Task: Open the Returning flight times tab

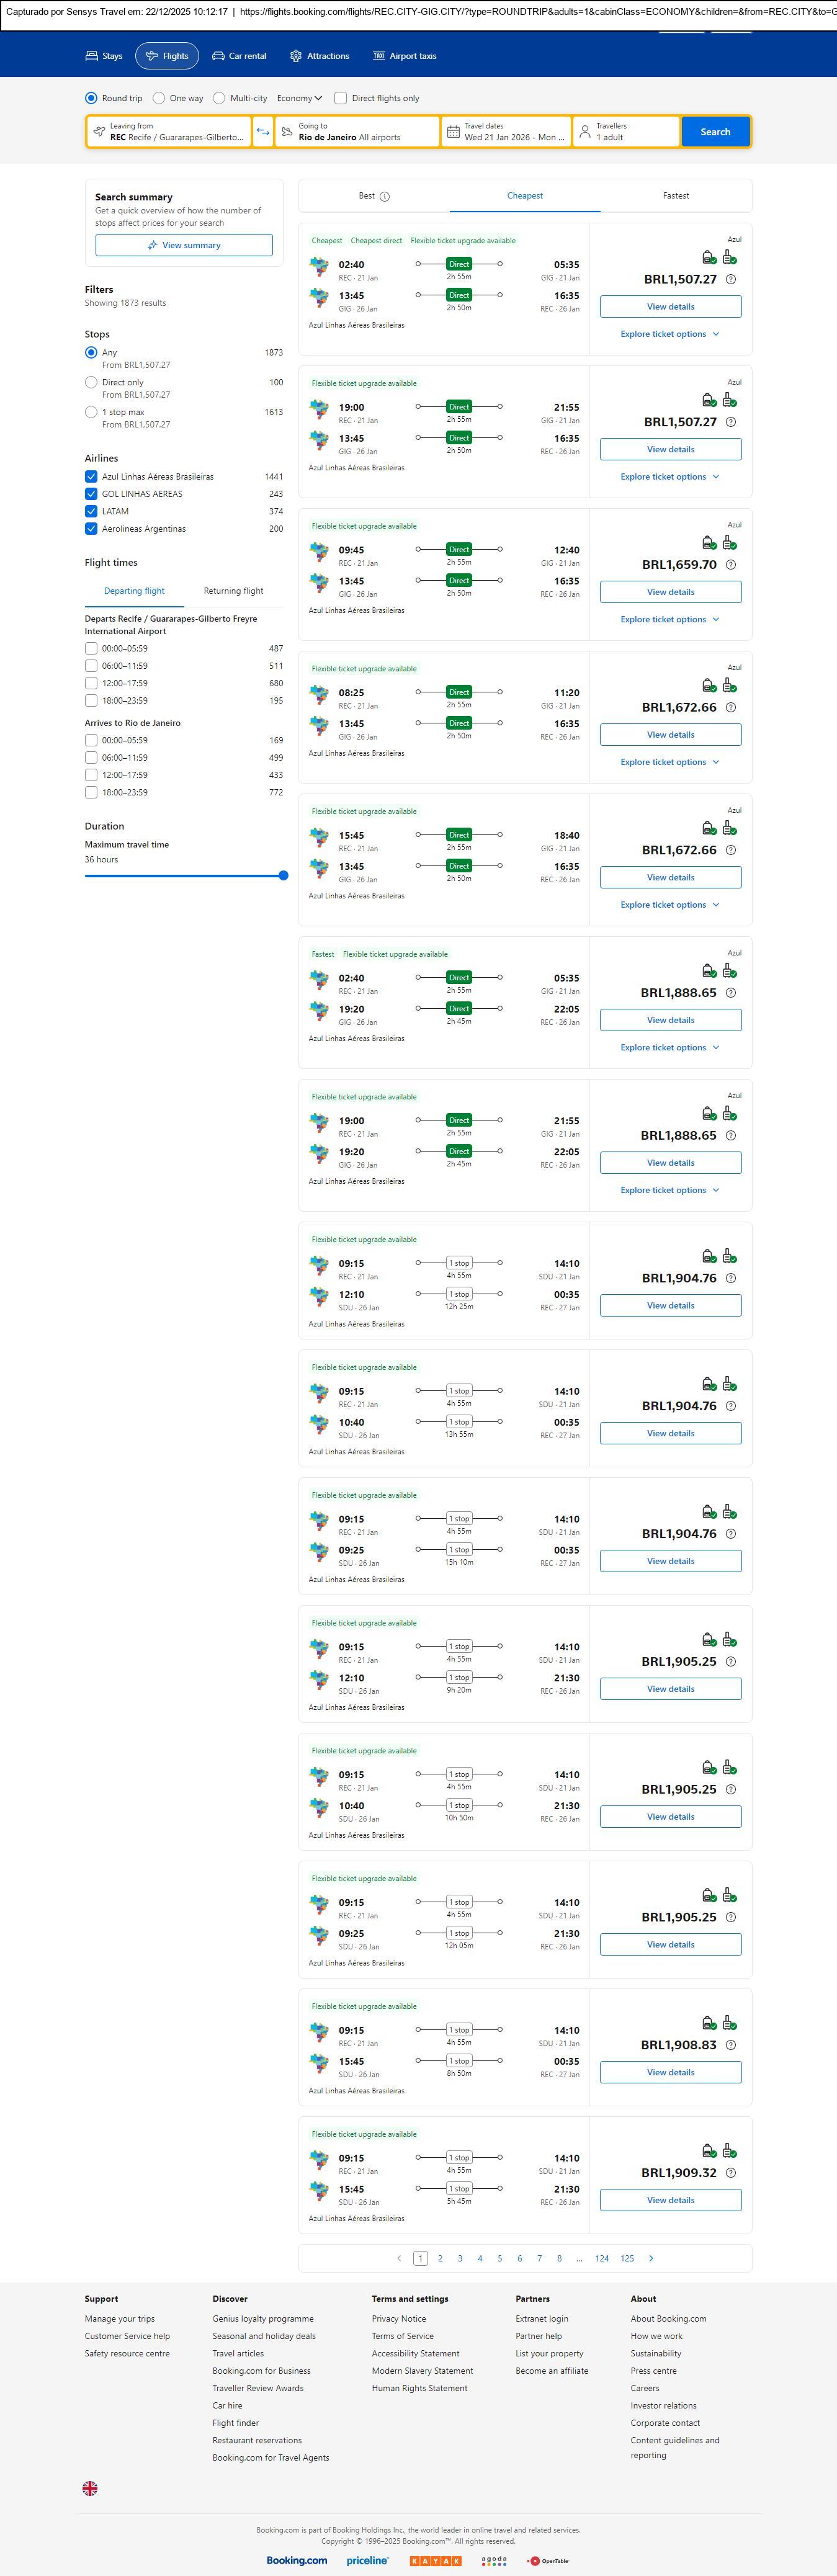Action: (233, 591)
